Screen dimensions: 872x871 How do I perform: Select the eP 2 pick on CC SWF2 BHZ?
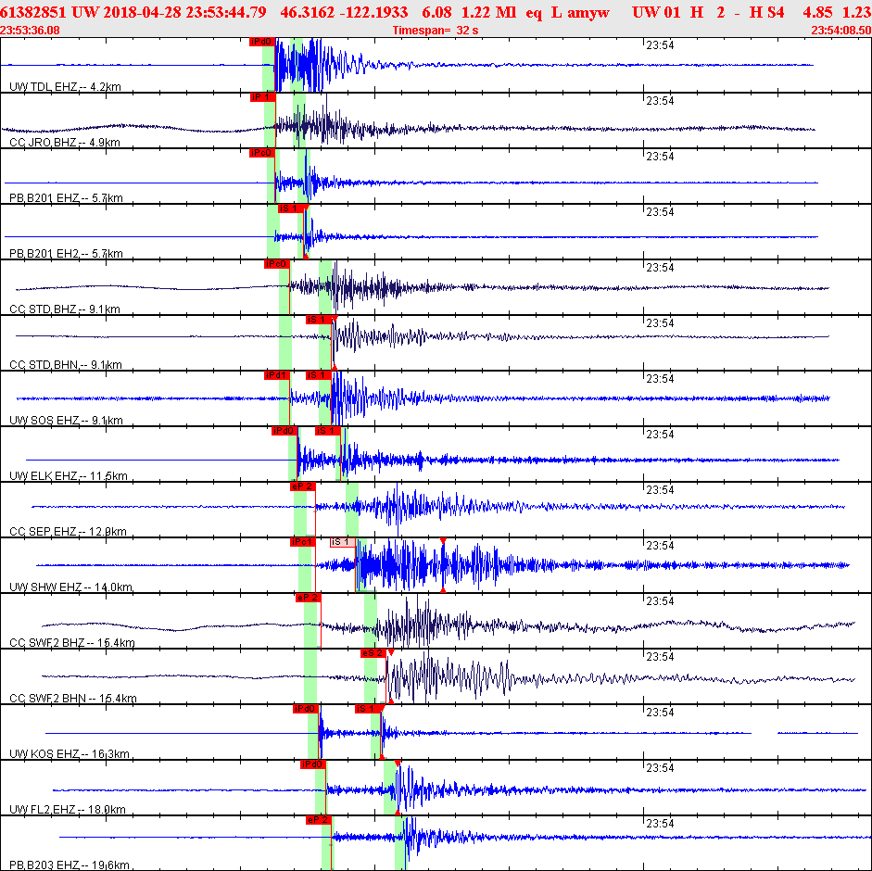point(309,598)
